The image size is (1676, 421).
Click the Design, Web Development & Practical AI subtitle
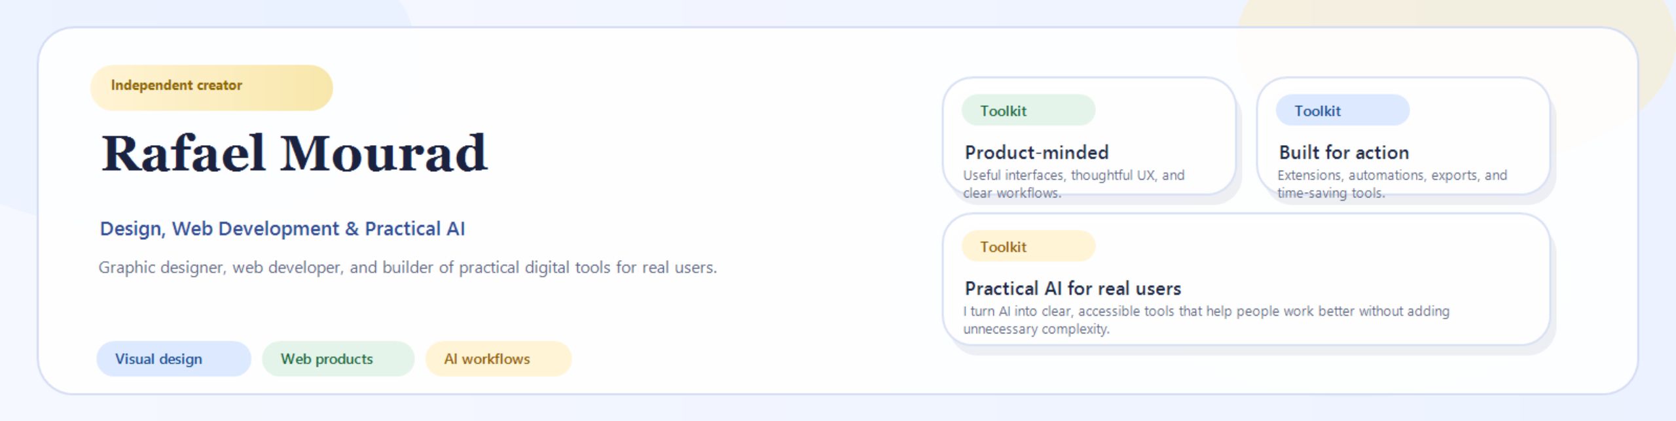pyautogui.click(x=282, y=229)
